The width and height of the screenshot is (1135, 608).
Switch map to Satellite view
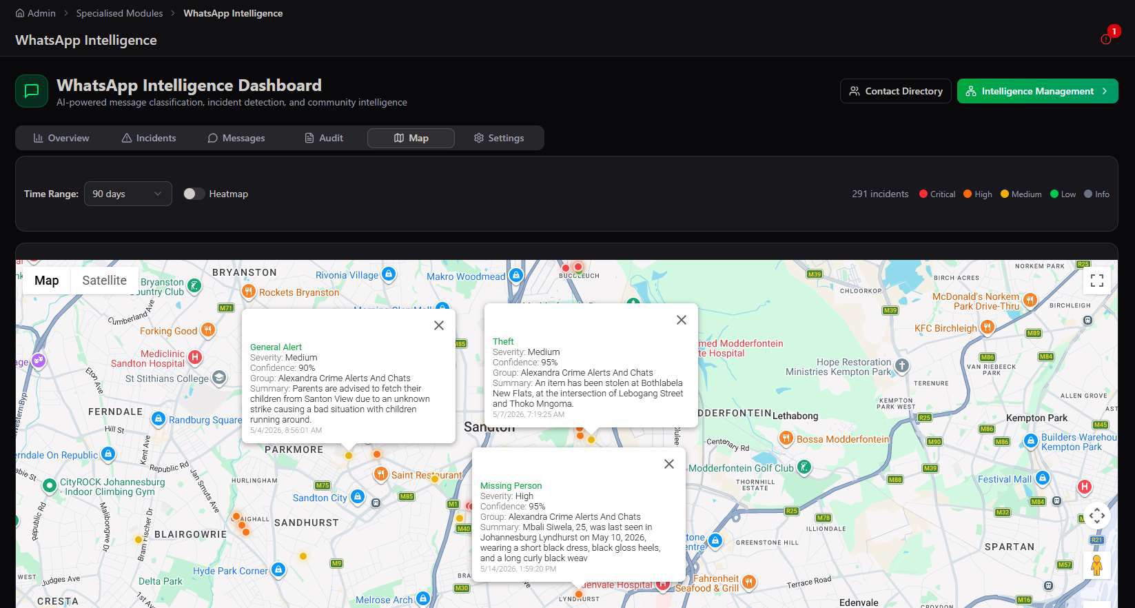[104, 281]
